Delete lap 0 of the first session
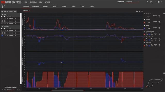The width and height of the screenshot is (165, 92). [15, 19]
